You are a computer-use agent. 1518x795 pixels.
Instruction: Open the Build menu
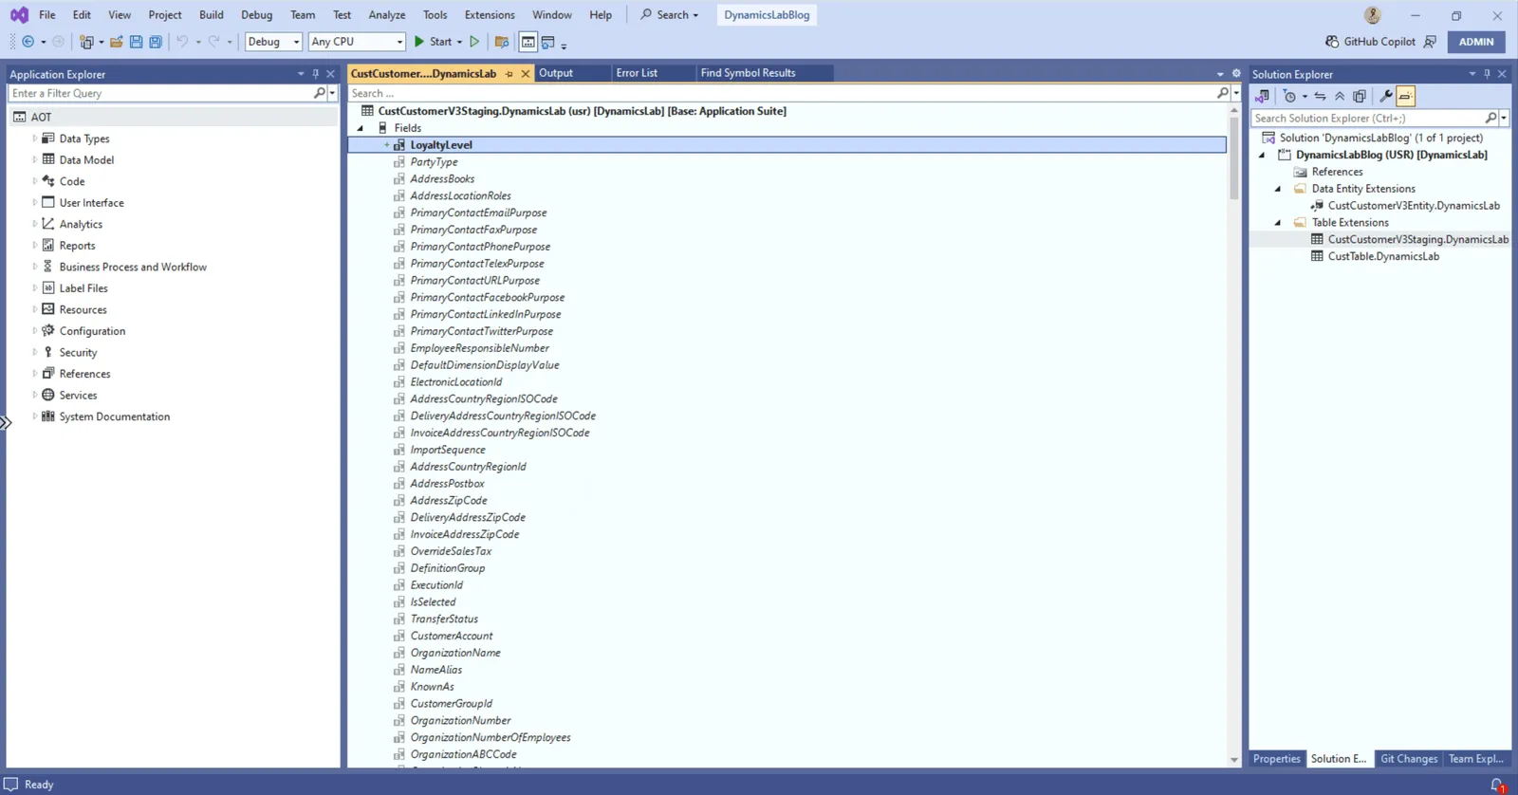pos(212,15)
